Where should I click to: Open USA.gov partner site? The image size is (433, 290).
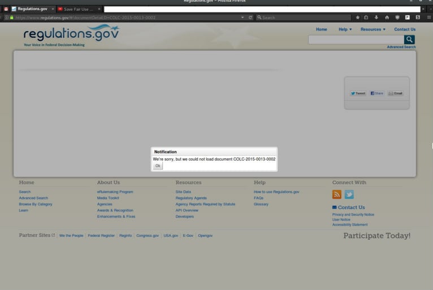pos(171,236)
